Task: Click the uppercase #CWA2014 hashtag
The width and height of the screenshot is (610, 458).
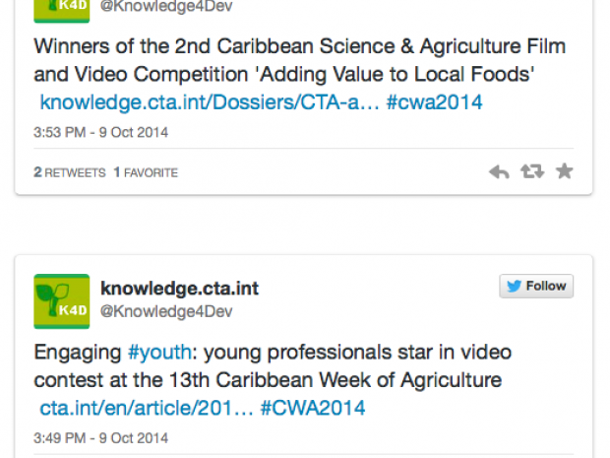Action: click(x=312, y=407)
